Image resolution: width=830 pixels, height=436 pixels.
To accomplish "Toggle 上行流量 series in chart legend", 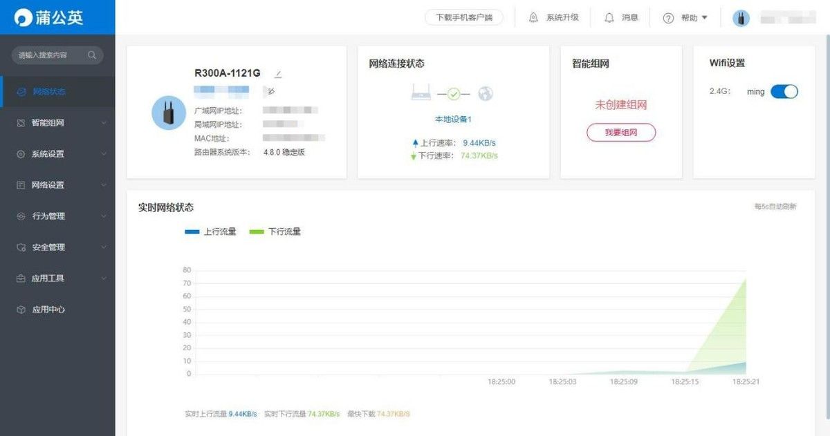I will [x=211, y=231].
